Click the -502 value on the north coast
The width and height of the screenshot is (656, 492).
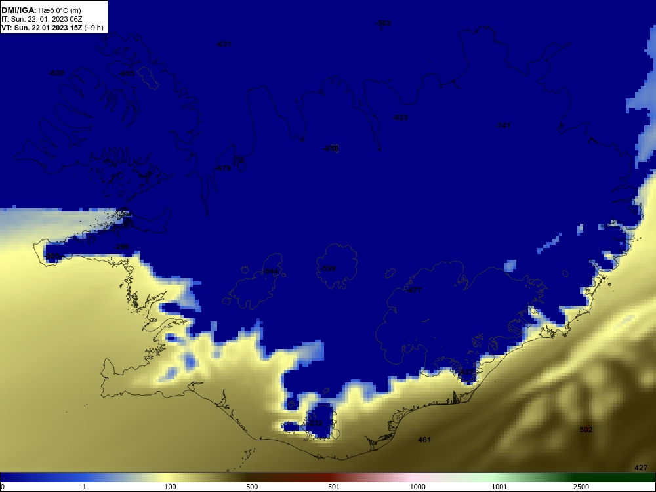coord(383,23)
